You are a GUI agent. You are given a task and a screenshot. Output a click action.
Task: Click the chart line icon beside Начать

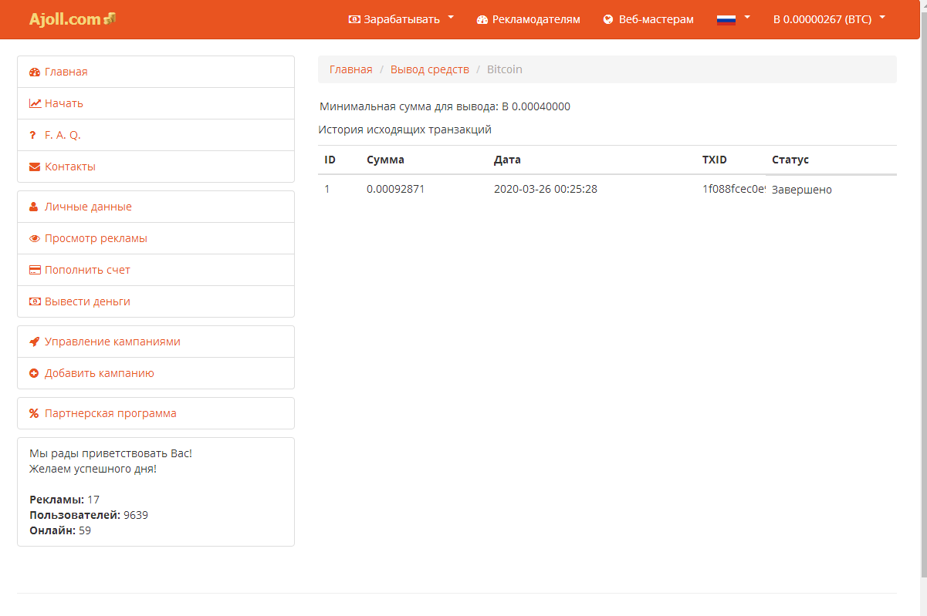pos(35,103)
